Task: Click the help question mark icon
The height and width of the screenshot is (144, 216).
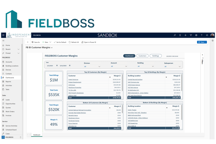Action: point(201,35)
